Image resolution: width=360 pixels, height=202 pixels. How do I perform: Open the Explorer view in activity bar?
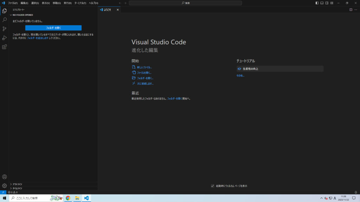4,11
